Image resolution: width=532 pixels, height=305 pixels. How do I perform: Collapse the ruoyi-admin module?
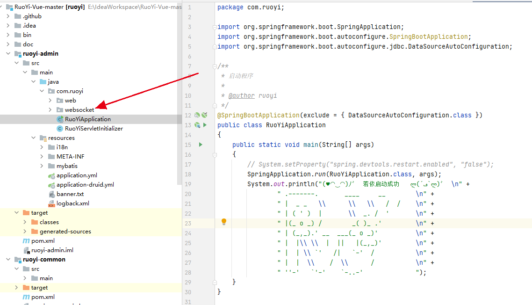click(x=8, y=54)
